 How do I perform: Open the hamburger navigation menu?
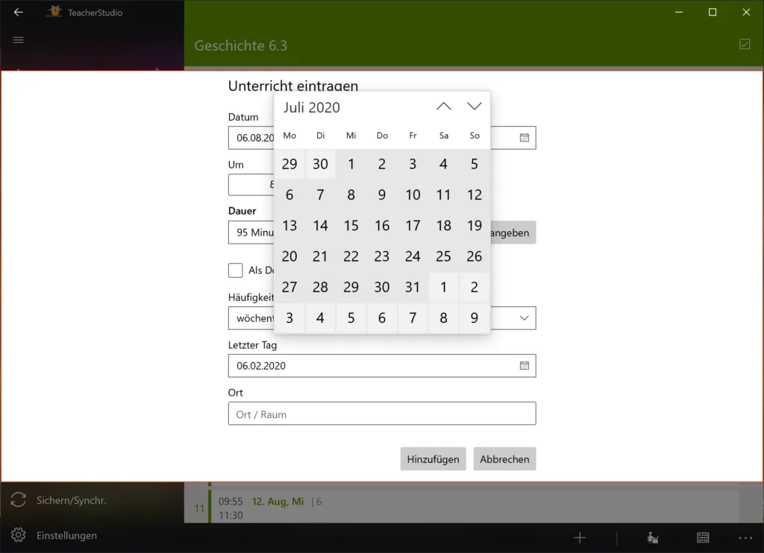tap(18, 40)
